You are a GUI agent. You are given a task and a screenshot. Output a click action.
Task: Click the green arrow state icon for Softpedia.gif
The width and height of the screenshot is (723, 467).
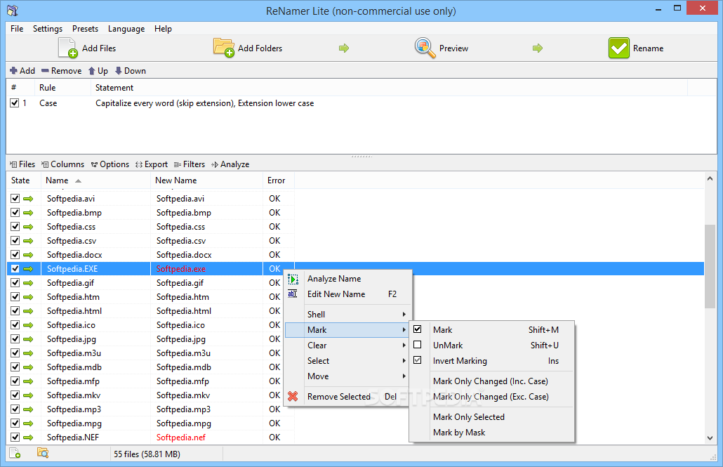tap(29, 283)
